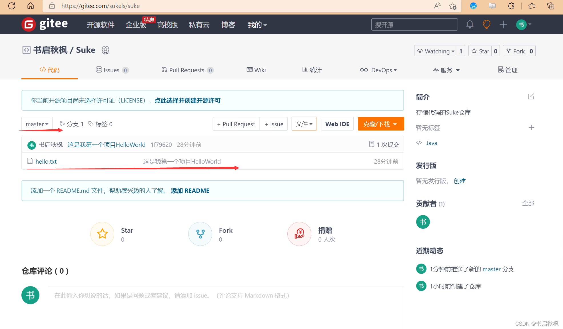Click the orange lightbulb icon
The width and height of the screenshot is (563, 329).
(x=486, y=25)
